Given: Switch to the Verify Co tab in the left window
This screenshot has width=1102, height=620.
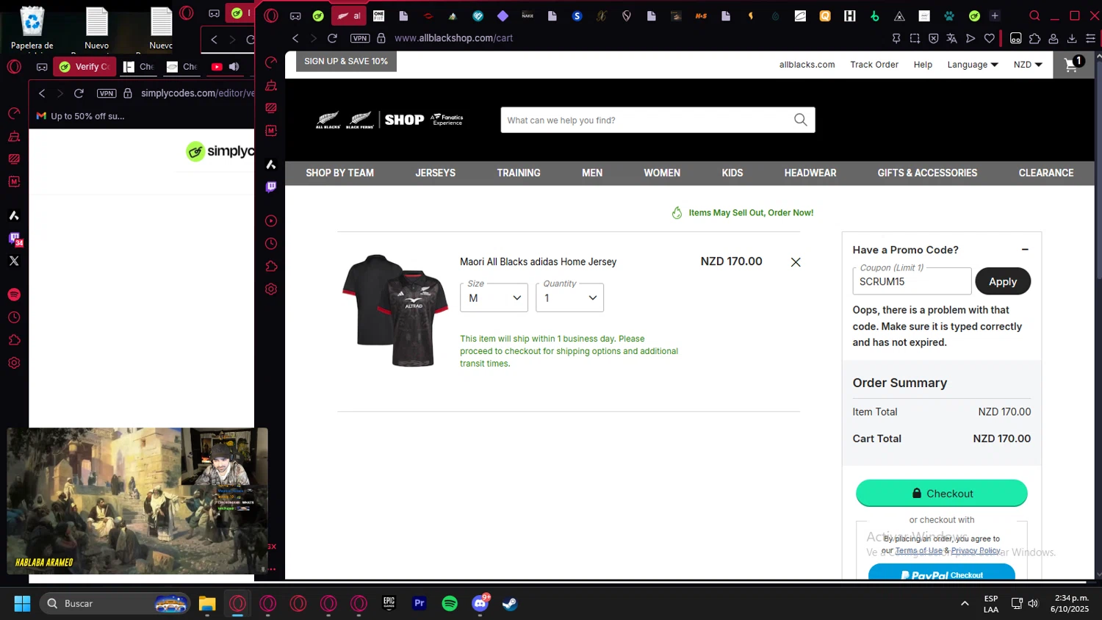Looking at the screenshot, I should (x=84, y=67).
